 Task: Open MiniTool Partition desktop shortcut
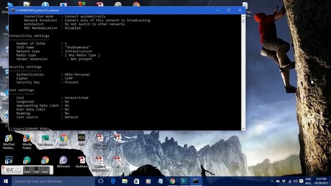9,142
